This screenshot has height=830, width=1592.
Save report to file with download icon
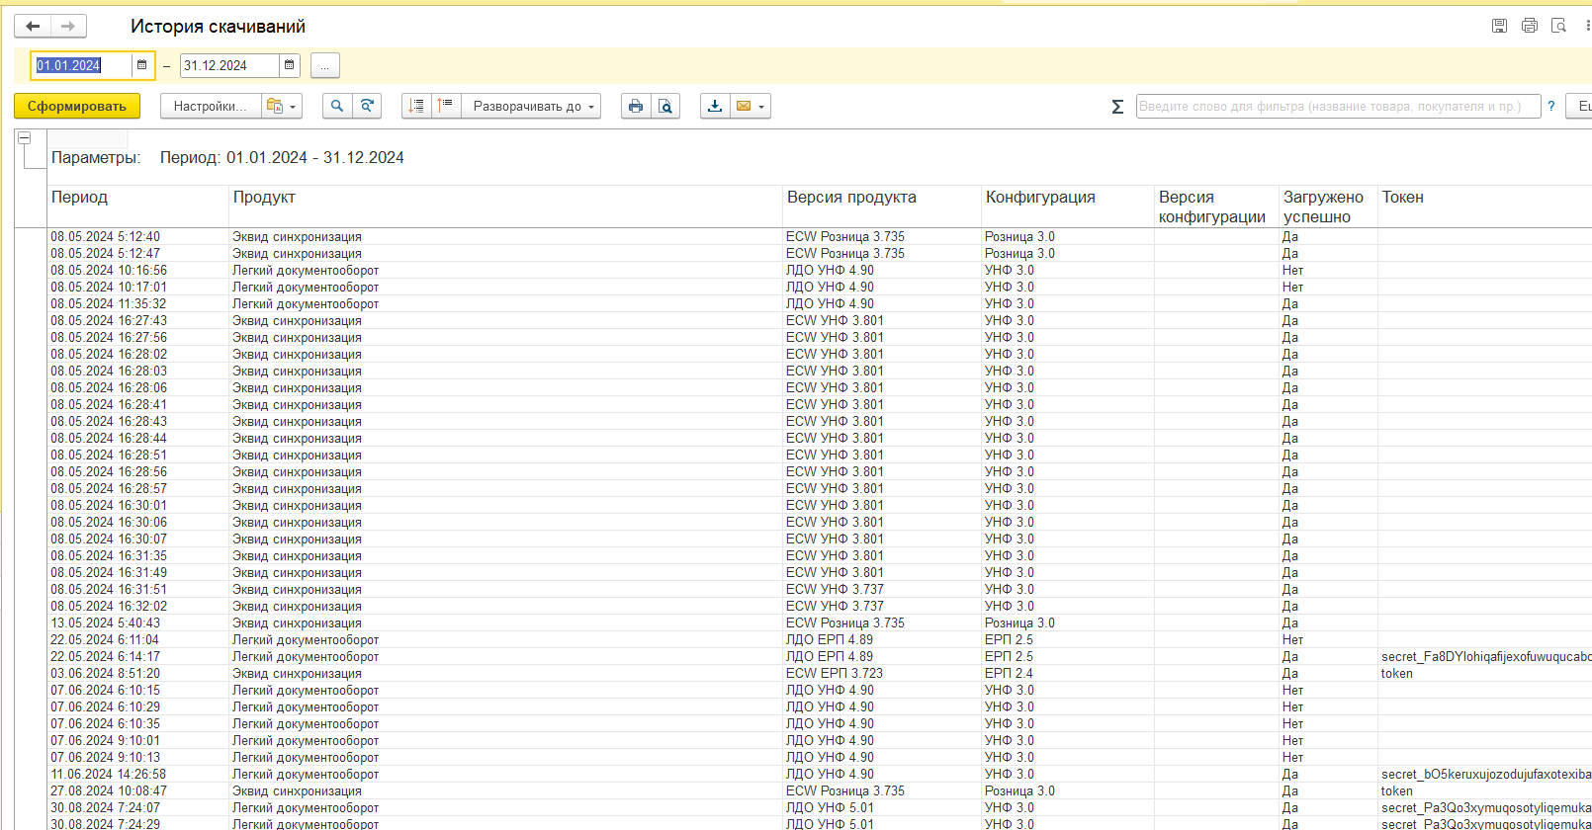point(715,106)
